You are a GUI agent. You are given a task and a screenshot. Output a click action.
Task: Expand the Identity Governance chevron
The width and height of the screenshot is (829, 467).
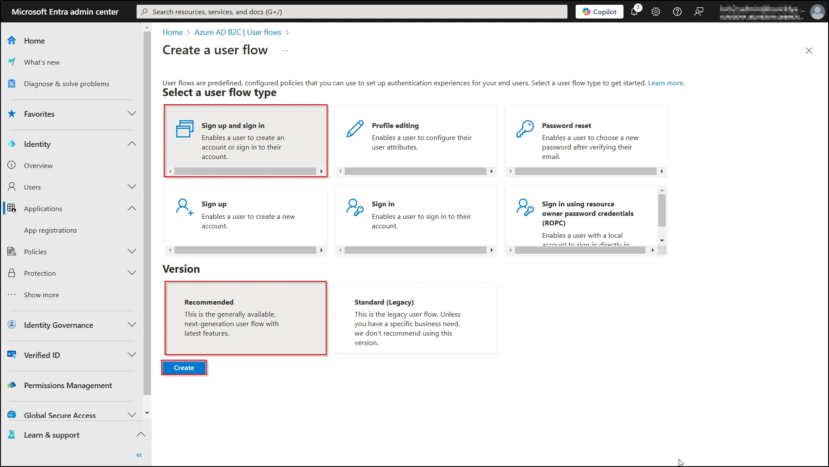[x=132, y=324]
